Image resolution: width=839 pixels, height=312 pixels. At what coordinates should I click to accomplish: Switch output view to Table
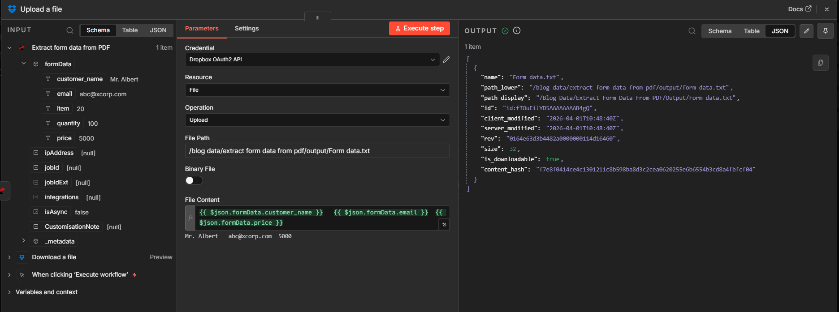coord(751,31)
